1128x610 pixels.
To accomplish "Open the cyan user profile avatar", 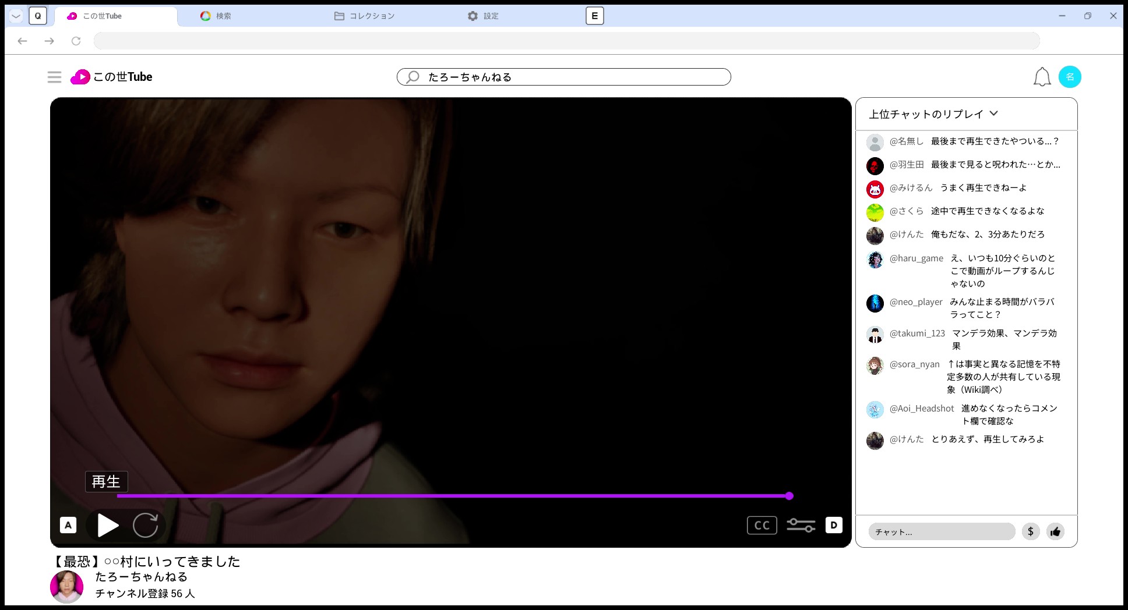I will tap(1070, 77).
